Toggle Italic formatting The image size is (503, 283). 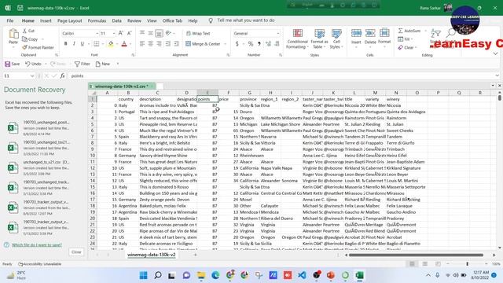(x=74, y=44)
